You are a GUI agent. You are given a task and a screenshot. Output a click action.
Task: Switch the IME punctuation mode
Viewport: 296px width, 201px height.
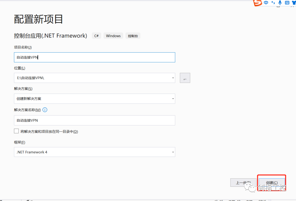(273, 3)
